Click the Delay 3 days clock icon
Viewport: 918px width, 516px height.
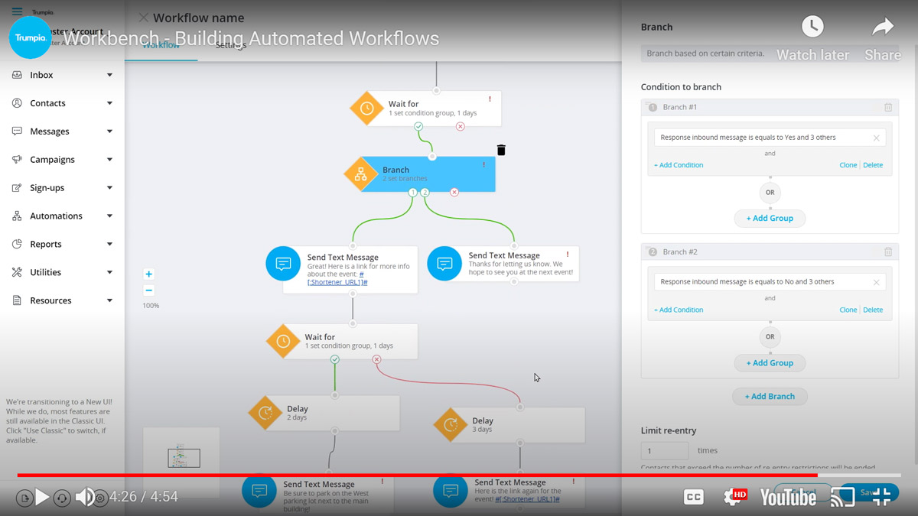(x=451, y=425)
